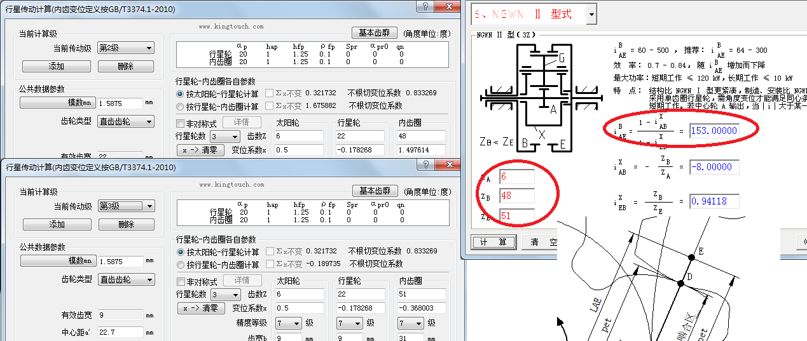This screenshot has height=341, width=807.
Task: Click 基本齿廓 button in 第3级 window
Action: [375, 191]
